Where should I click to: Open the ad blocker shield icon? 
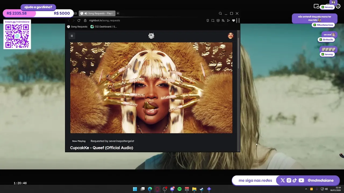218,20
